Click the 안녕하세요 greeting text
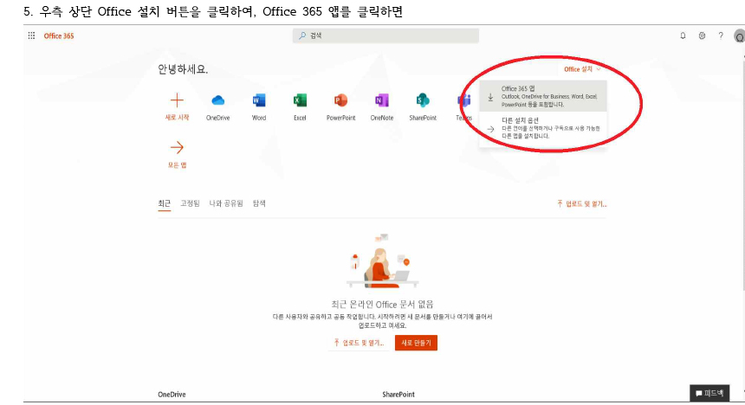 click(x=183, y=69)
